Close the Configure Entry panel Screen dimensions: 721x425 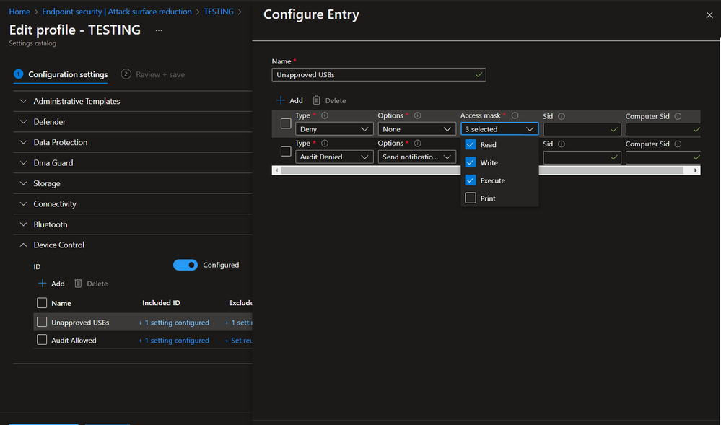point(709,15)
